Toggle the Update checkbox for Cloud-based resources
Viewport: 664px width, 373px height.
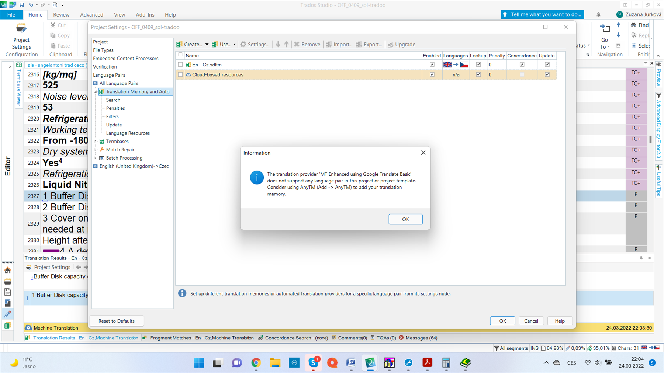pyautogui.click(x=547, y=74)
